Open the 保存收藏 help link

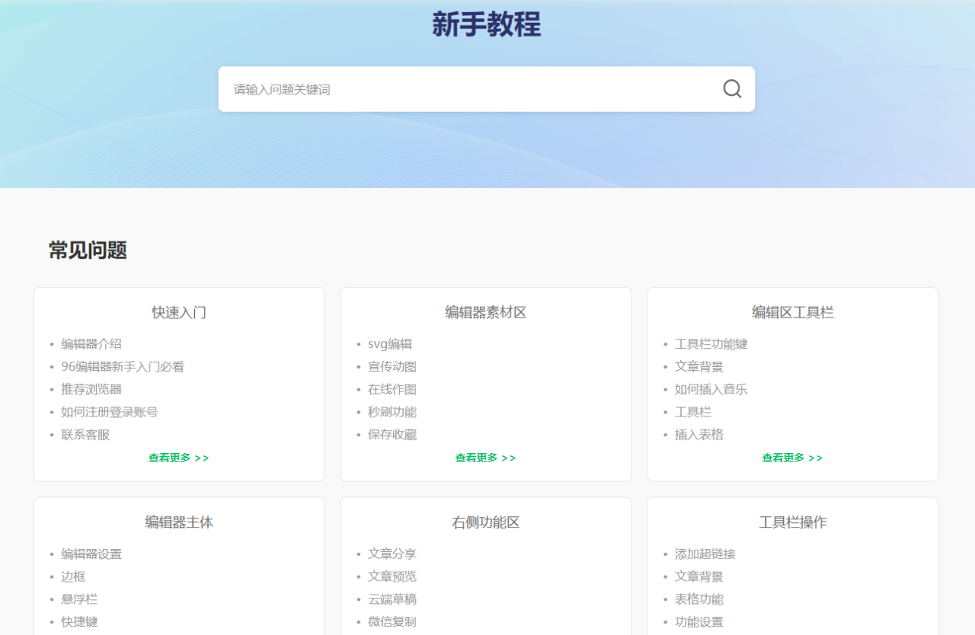[392, 435]
